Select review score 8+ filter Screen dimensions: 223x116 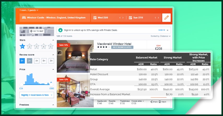51,61
